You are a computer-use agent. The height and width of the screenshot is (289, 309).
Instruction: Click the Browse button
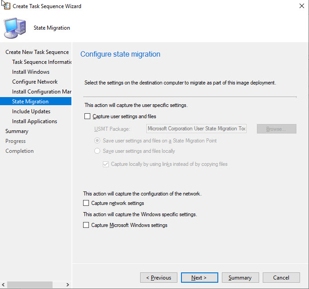276,129
